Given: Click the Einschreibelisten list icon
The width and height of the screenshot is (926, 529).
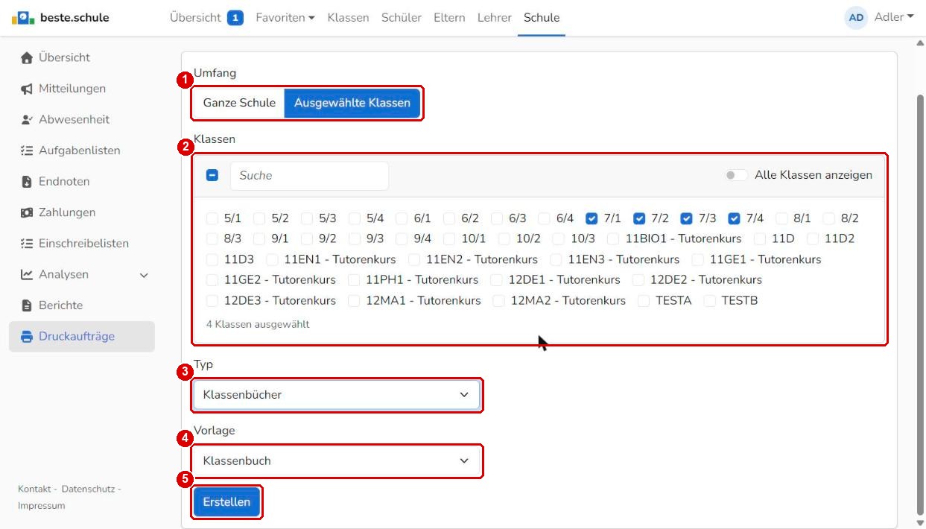Looking at the screenshot, I should 27,244.
